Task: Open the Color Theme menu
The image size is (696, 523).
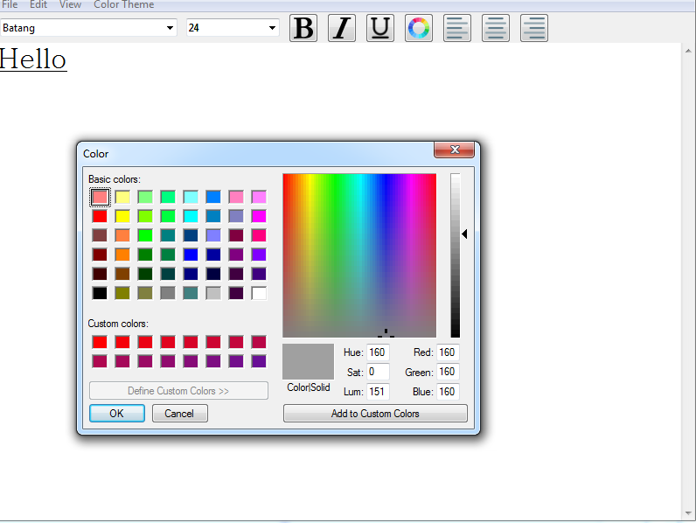Action: point(123,5)
